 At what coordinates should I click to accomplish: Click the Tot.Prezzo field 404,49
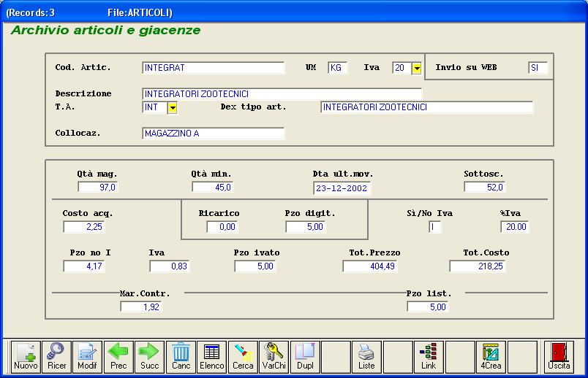tap(370, 266)
